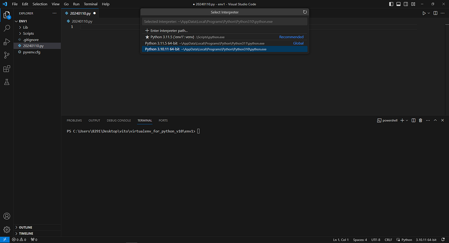Click CRLF line ending in status bar
This screenshot has width=449, height=243.
(388, 240)
